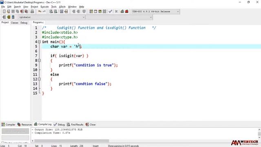
Task: Click the Print toolbar icon
Action: click(32, 11)
